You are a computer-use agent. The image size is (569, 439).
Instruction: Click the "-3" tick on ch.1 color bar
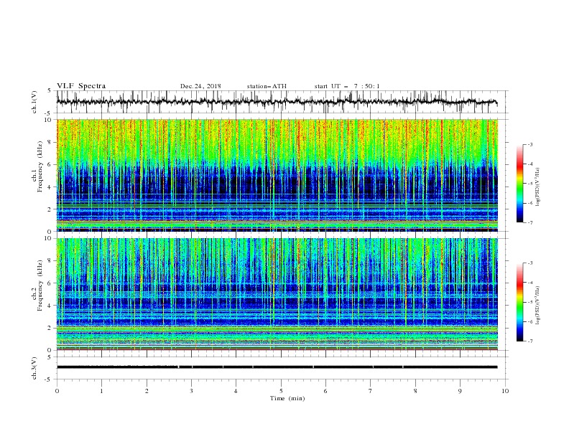coord(529,144)
